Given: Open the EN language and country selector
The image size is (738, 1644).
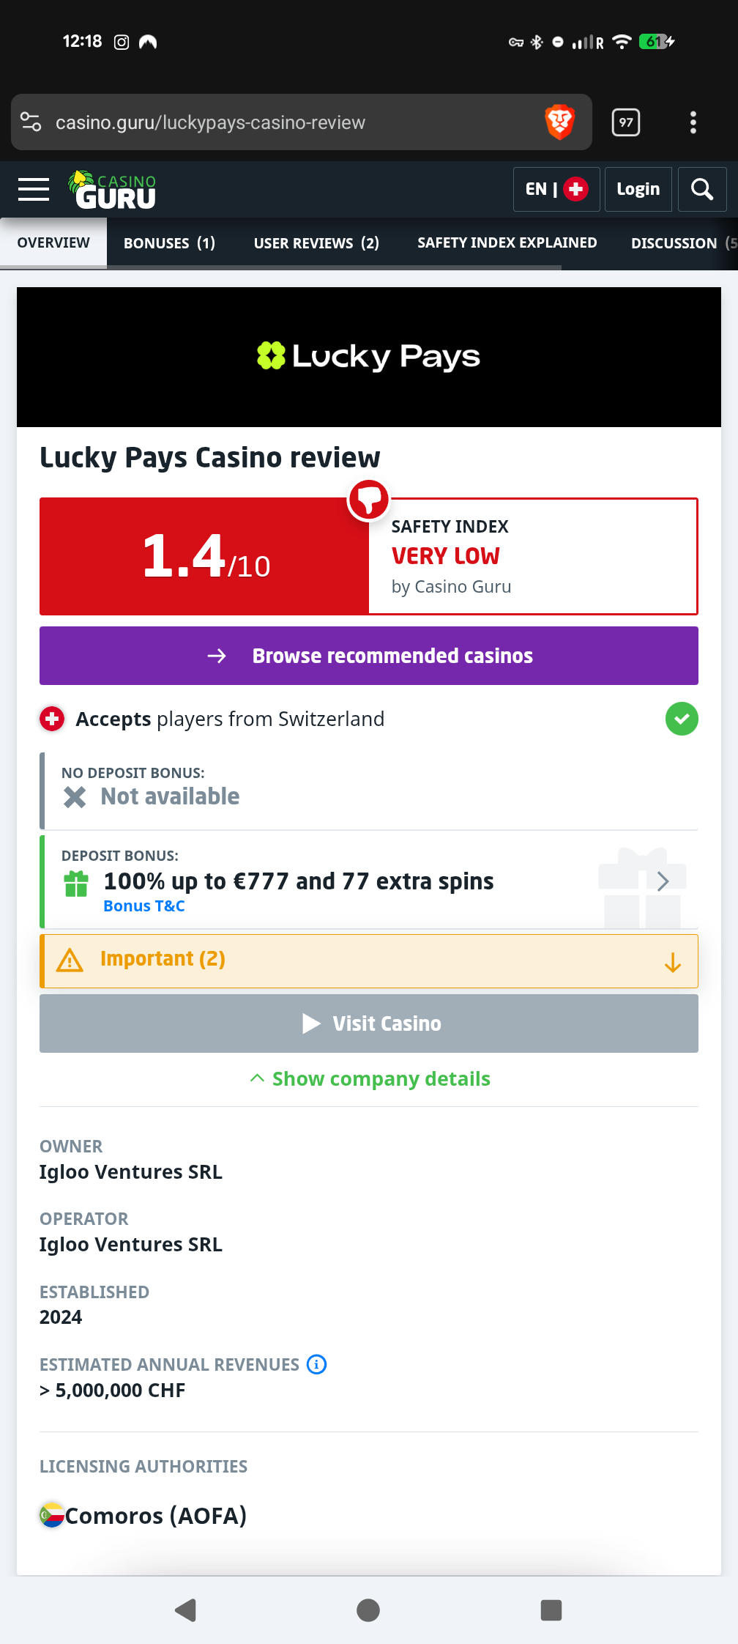Looking at the screenshot, I should (x=556, y=190).
